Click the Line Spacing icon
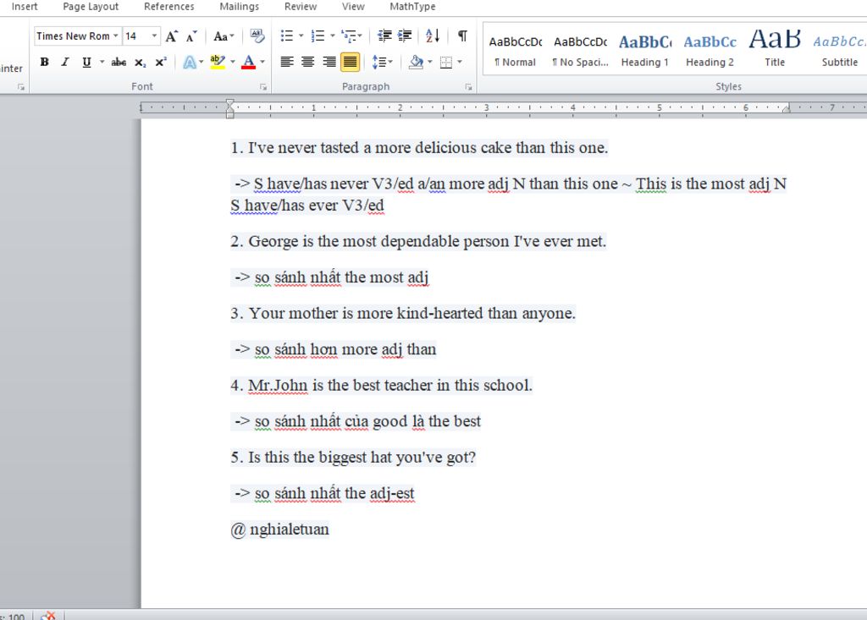Image resolution: width=867 pixels, height=620 pixels. 378,62
